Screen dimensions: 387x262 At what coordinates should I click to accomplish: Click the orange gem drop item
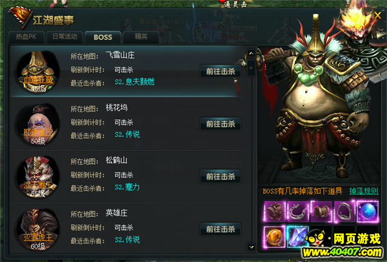(x=274, y=236)
